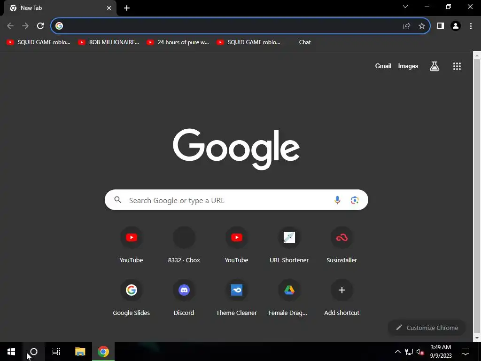The height and width of the screenshot is (361, 481).
Task: Open the Gmail link
Action: pyautogui.click(x=383, y=66)
